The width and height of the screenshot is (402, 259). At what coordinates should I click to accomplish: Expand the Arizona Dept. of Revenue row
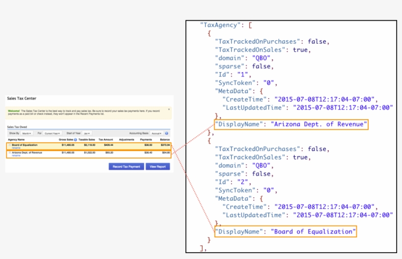[10, 153]
